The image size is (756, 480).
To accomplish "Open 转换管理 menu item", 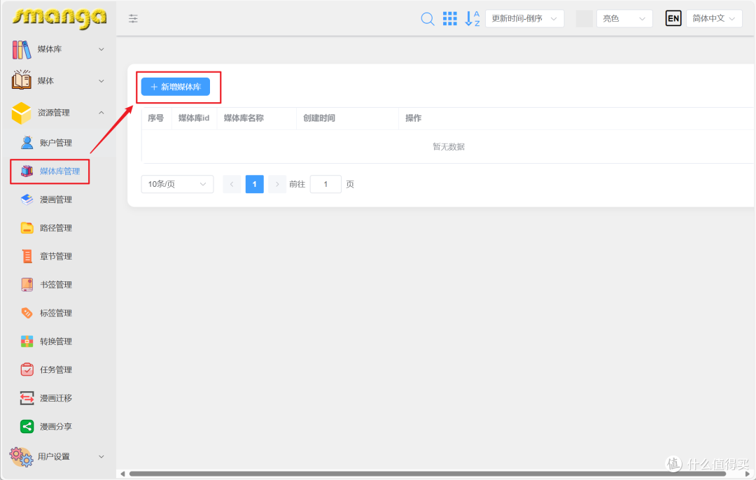I will click(58, 341).
